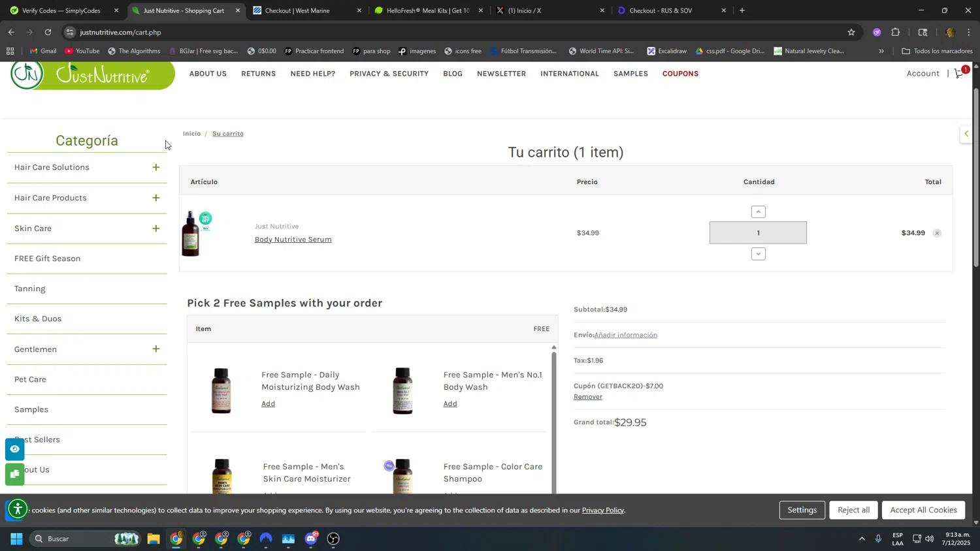980x551 pixels.
Task: Go back to the previous page
Action: pos(11,32)
